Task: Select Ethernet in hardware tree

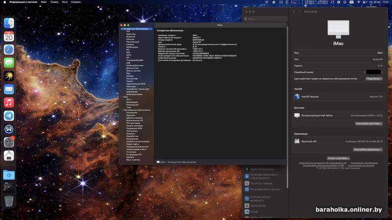Action: point(130,40)
